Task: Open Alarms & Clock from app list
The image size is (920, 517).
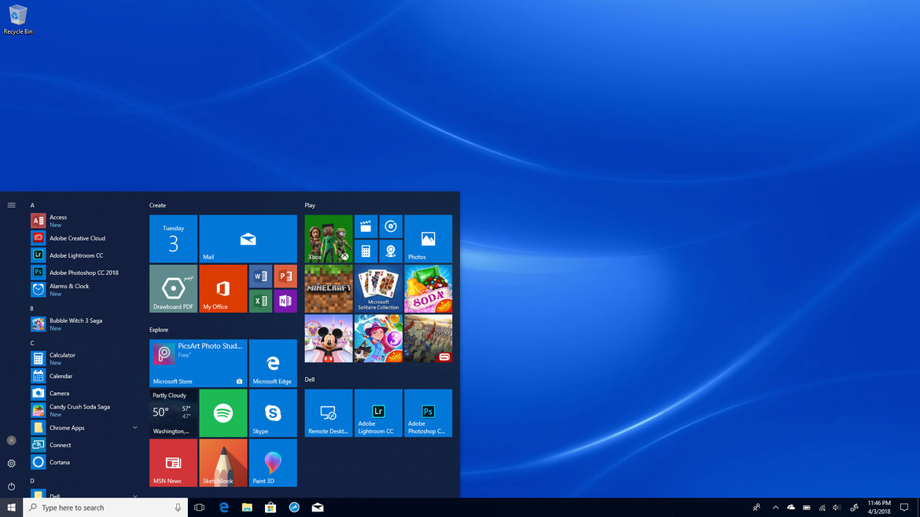Action: (86, 290)
